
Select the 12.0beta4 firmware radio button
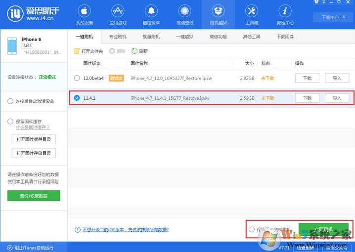tap(77, 78)
